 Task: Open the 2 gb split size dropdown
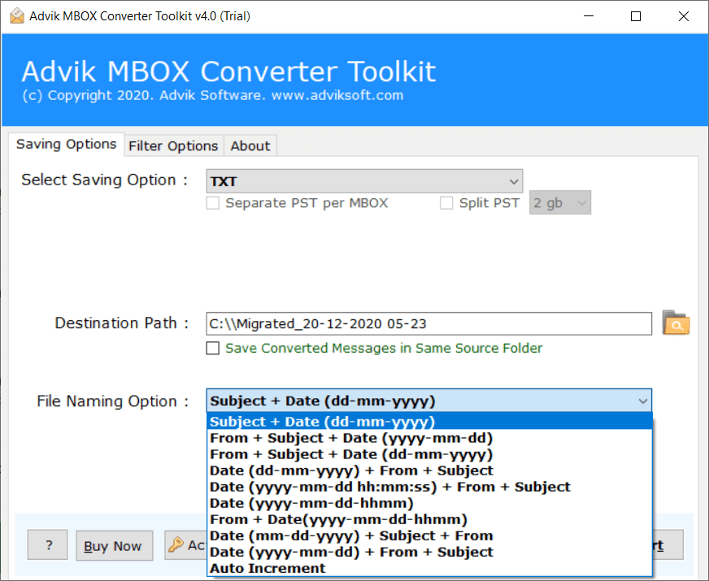pyautogui.click(x=559, y=203)
